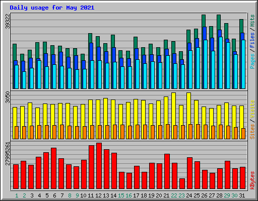Click day 9 on the x-axis

[77, 195]
